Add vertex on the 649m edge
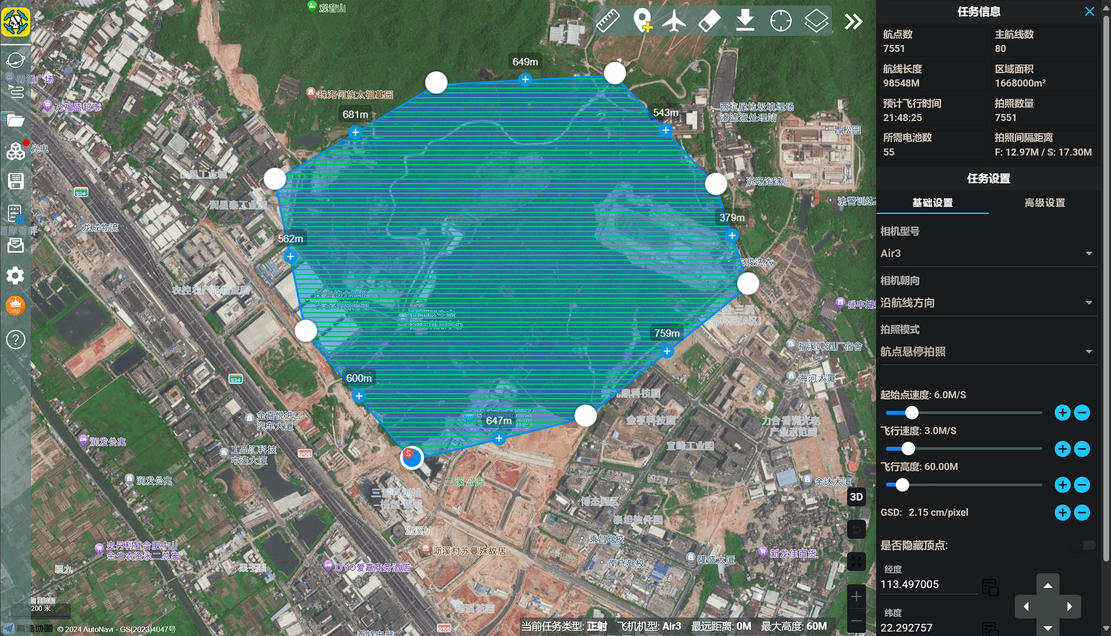Screen dimensions: 1111x636 (525, 80)
